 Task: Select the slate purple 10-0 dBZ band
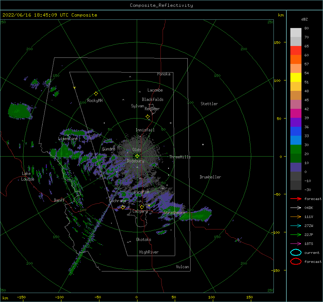[x=296, y=167]
